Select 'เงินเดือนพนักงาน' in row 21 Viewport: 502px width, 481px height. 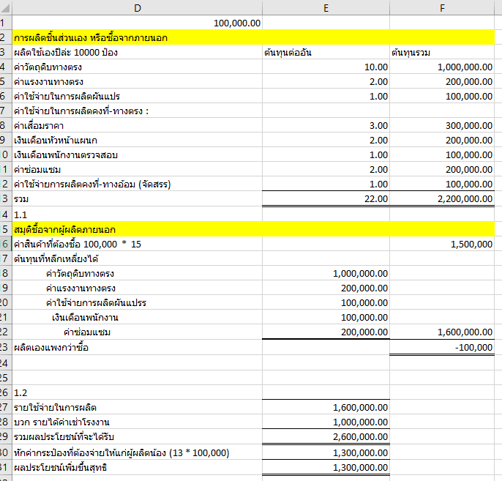coord(137,317)
